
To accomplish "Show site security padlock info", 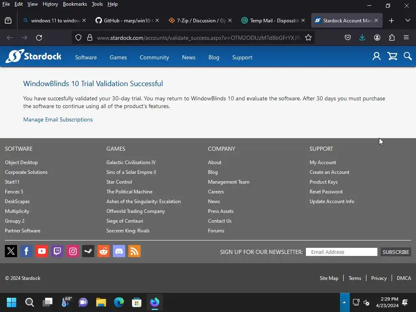I will [90, 38].
